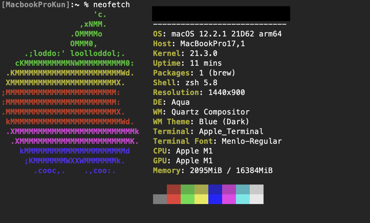Click the 'Blue (Dark)' theme value
This screenshot has height=223, width=370.
(224, 122)
